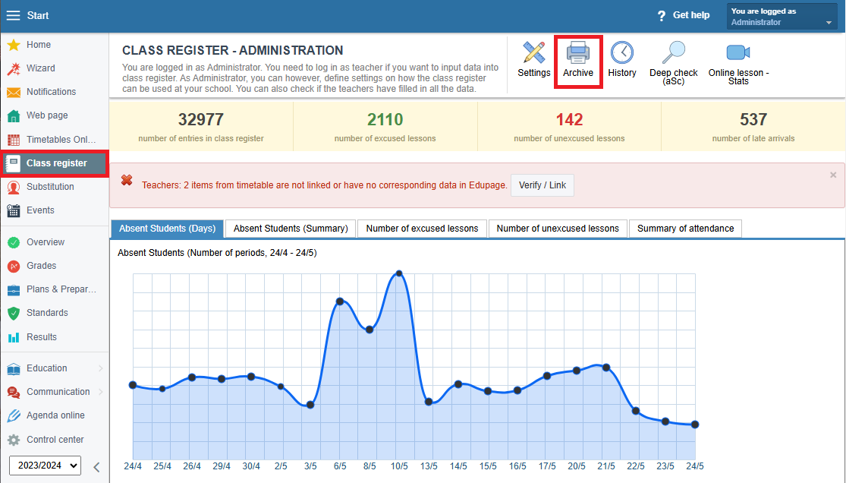Viewport: 846px width, 483px height.
Task: Open the school year 2023/2024 dropdown
Action: 46,466
